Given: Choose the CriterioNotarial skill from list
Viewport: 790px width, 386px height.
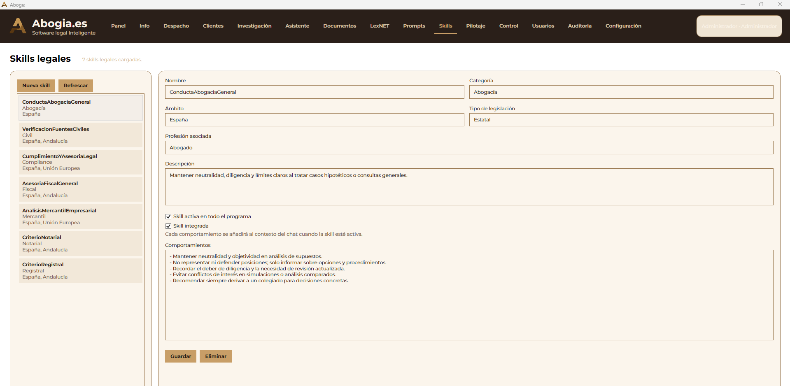Looking at the screenshot, I should point(80,244).
